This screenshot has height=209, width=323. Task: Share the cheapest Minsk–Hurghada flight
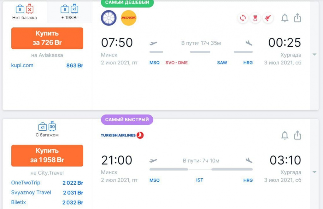[297, 18]
